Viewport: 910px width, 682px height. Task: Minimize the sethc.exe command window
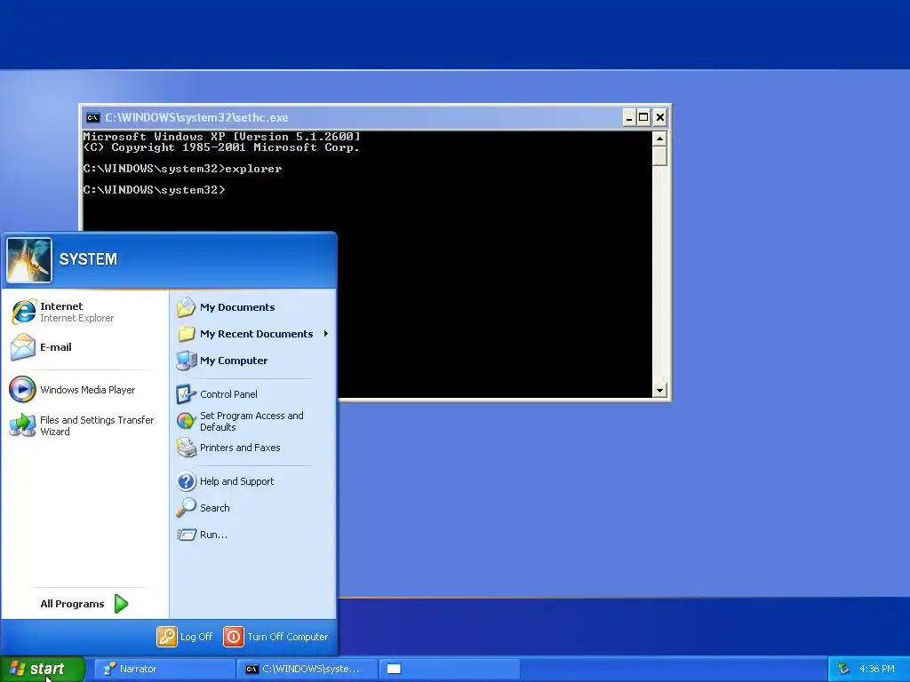(x=629, y=118)
